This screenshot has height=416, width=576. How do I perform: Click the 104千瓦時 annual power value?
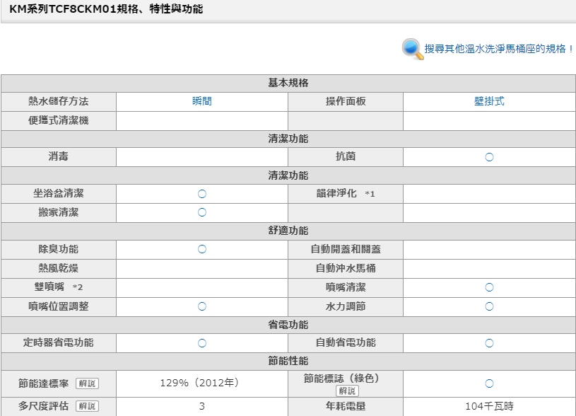pyautogui.click(x=489, y=406)
